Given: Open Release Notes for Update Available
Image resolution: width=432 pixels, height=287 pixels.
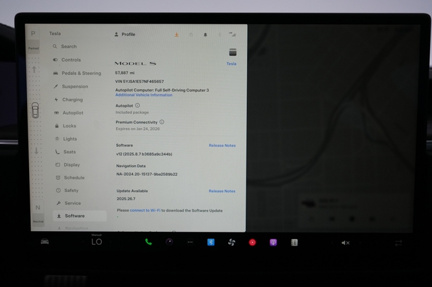Looking at the screenshot, I should (222, 191).
